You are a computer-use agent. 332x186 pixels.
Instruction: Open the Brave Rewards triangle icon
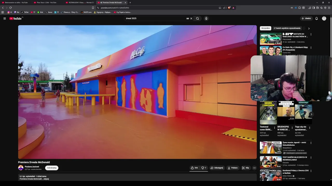(x=233, y=8)
